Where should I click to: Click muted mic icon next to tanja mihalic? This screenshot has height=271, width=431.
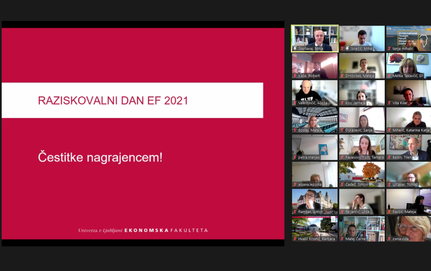(x=389, y=49)
